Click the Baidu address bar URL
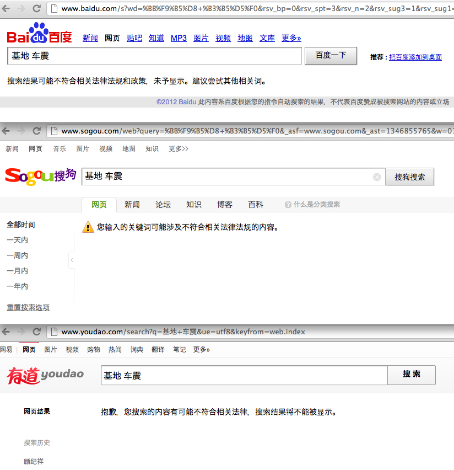 coord(257,9)
